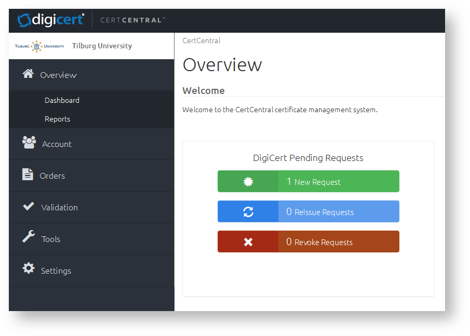View the 1 New Request button
Viewport: 470px width, 336px height.
pos(308,181)
